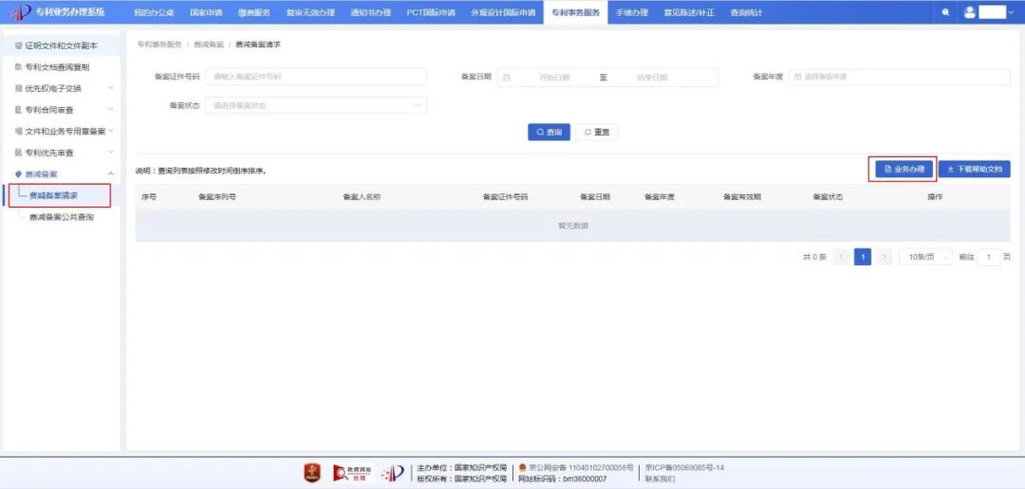Click 下载帮助文档 download button
The image size is (1025, 489).
(x=974, y=169)
